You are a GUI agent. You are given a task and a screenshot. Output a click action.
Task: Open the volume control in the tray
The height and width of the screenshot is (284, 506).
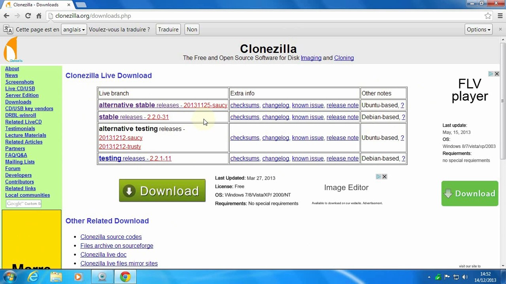465,277
